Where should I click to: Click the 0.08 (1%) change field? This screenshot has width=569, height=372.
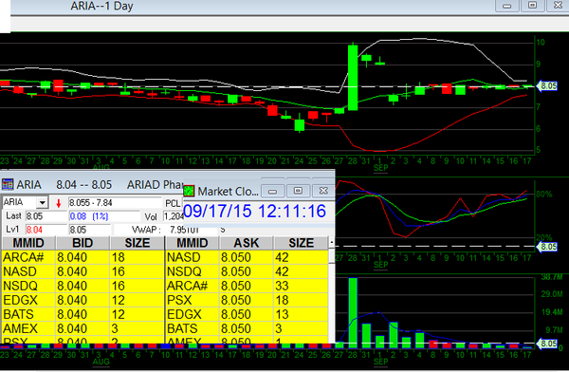104,216
